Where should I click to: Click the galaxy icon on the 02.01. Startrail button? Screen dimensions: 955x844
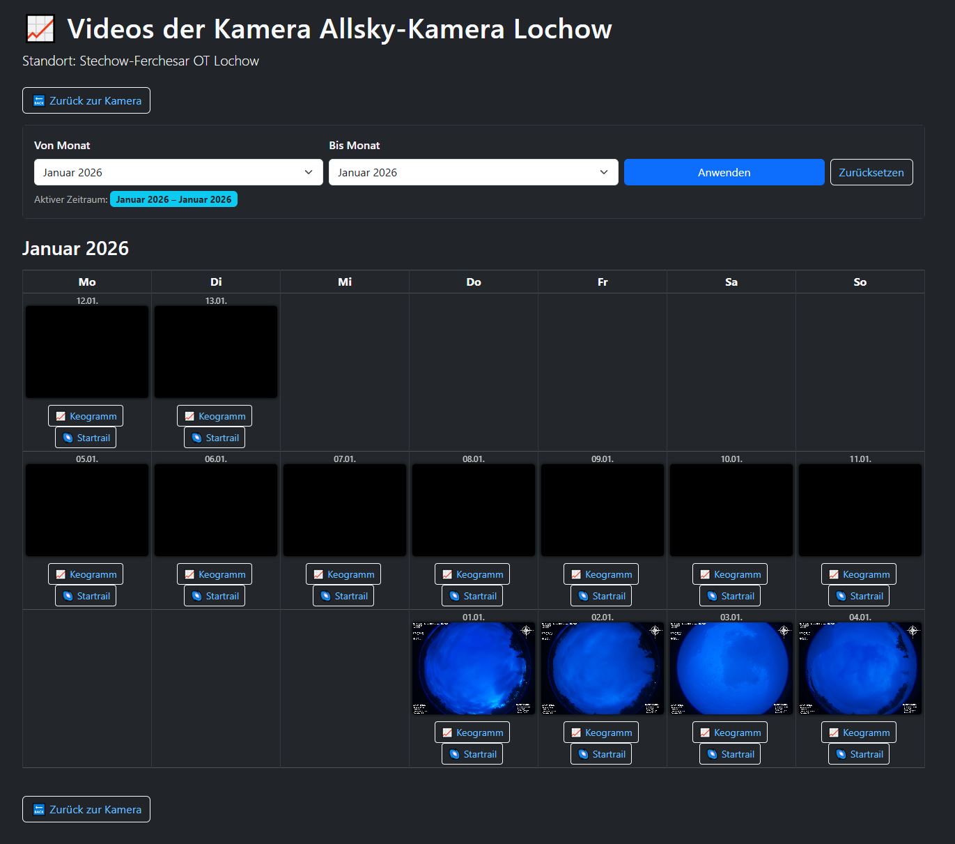pyautogui.click(x=582, y=753)
